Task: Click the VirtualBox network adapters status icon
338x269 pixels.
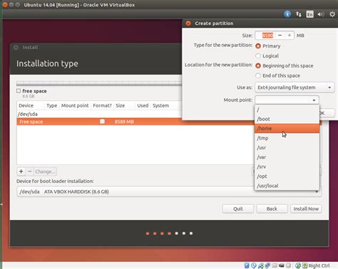Action: 267,265
